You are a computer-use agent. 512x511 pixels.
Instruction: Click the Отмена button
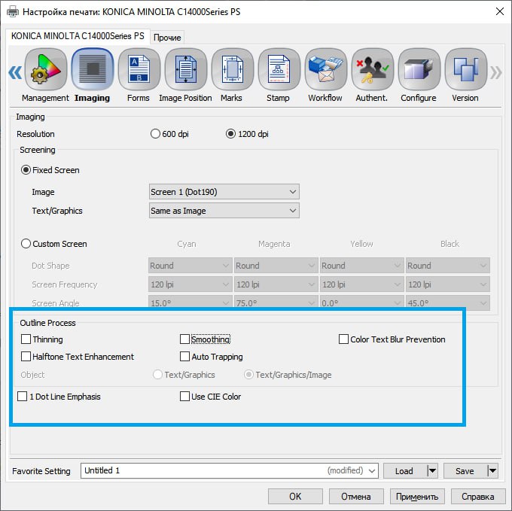356,496
